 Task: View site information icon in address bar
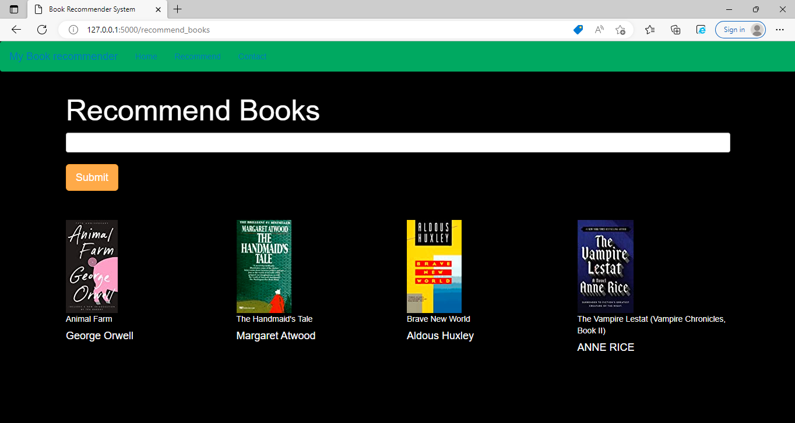(x=73, y=30)
